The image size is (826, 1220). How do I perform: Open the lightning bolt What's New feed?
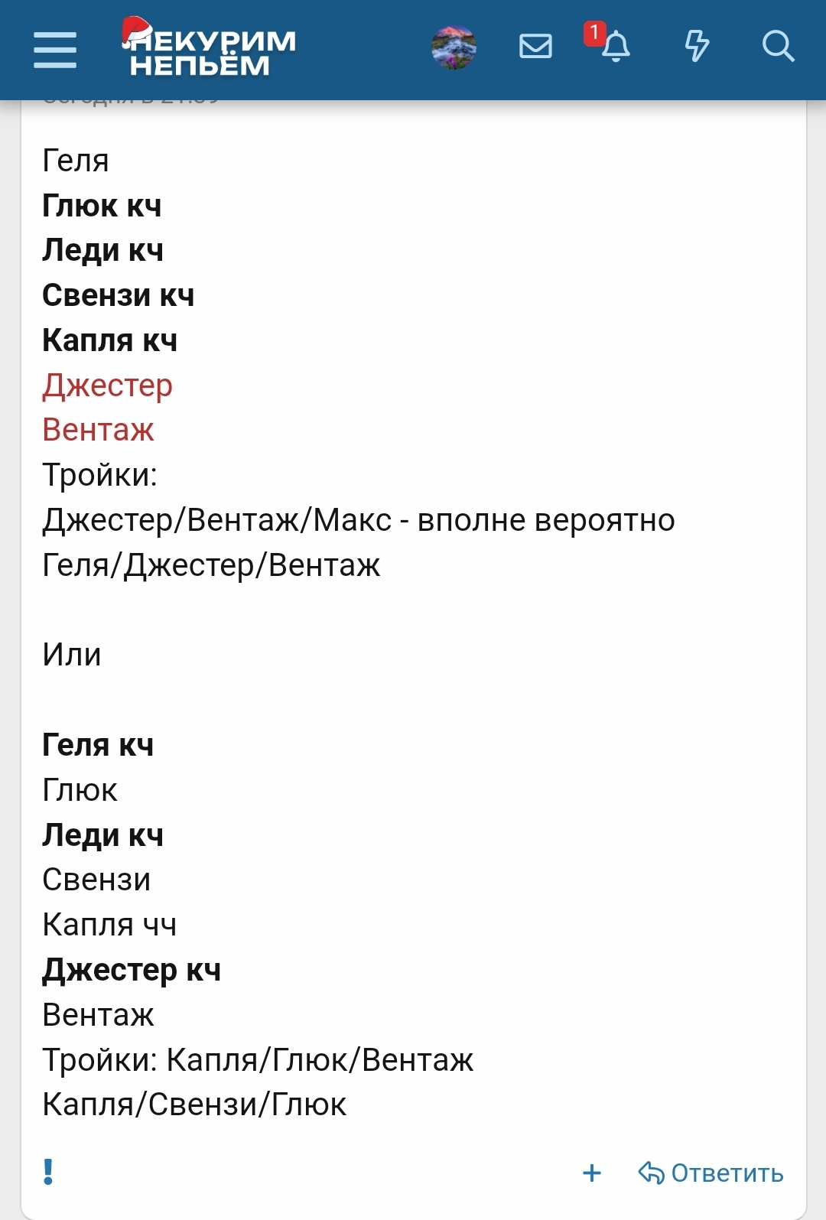(697, 47)
